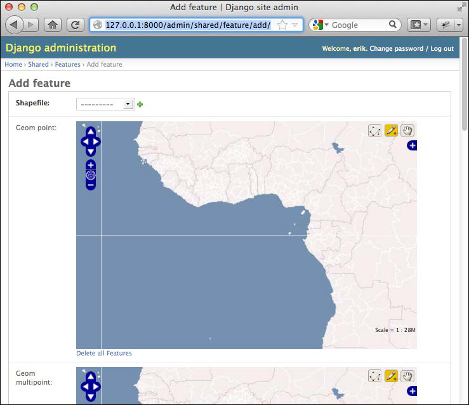Go to Home breadcrumb link
469x405 pixels.
[x=13, y=64]
